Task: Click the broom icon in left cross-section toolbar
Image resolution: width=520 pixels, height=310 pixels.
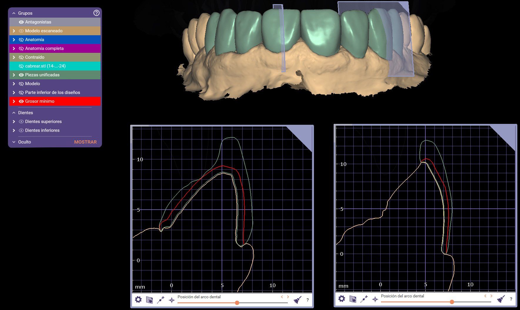Action: pos(297,300)
